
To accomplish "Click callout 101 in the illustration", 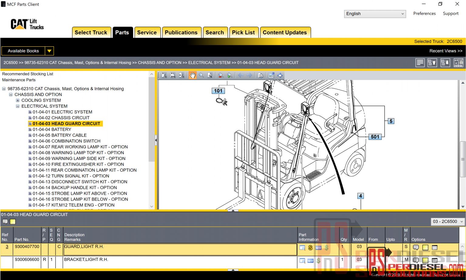I will (218, 91).
